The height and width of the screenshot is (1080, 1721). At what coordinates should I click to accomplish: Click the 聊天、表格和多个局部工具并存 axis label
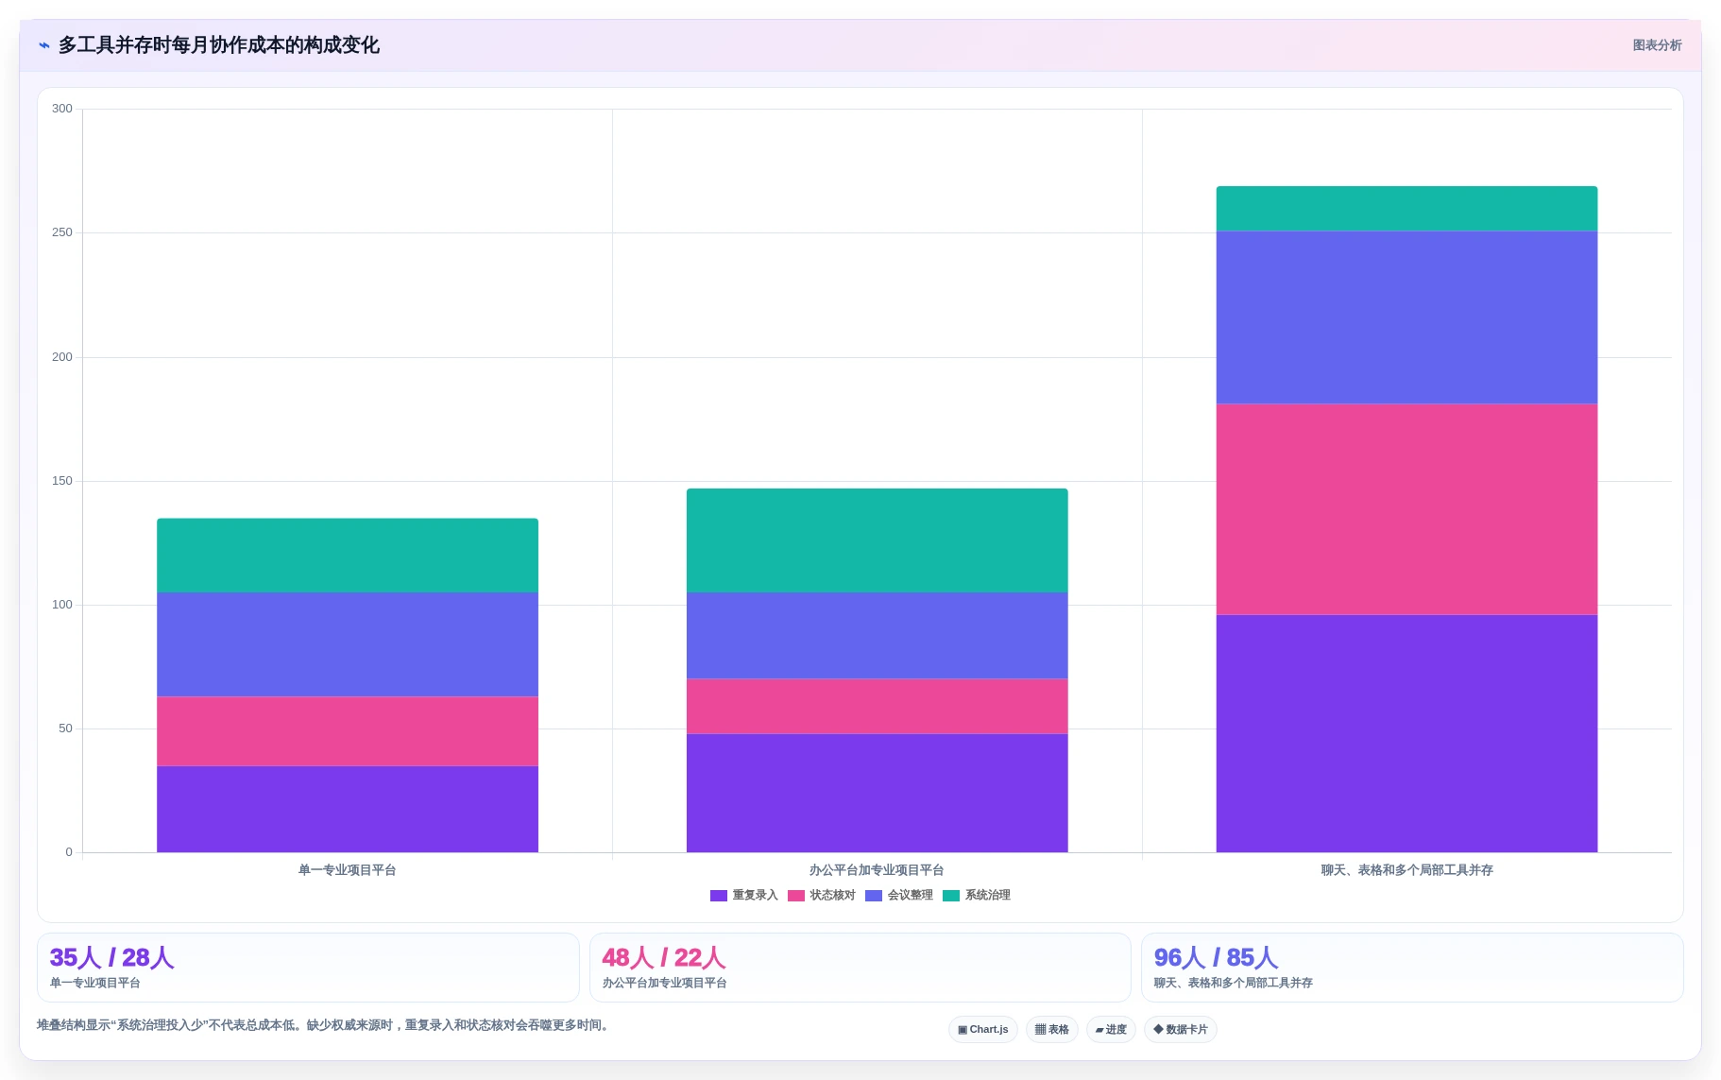pyautogui.click(x=1406, y=870)
